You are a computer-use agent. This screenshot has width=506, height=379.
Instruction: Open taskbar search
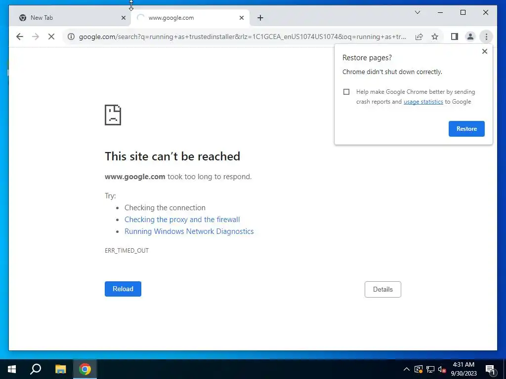[36, 369]
